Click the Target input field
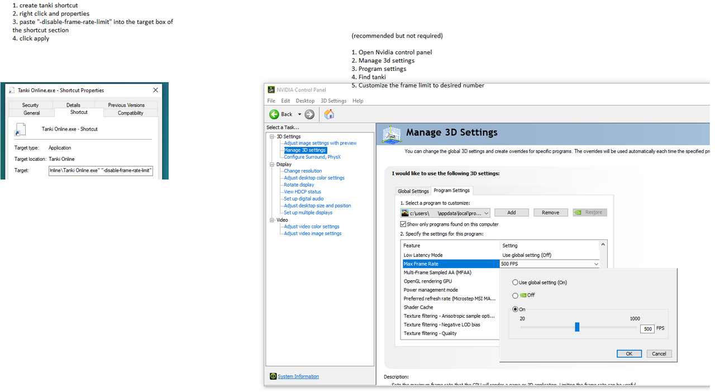 [x=101, y=170]
